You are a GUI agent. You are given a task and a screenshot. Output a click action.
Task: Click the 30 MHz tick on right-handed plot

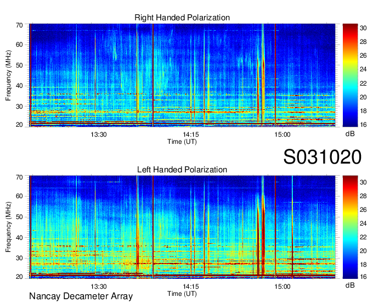(19, 106)
